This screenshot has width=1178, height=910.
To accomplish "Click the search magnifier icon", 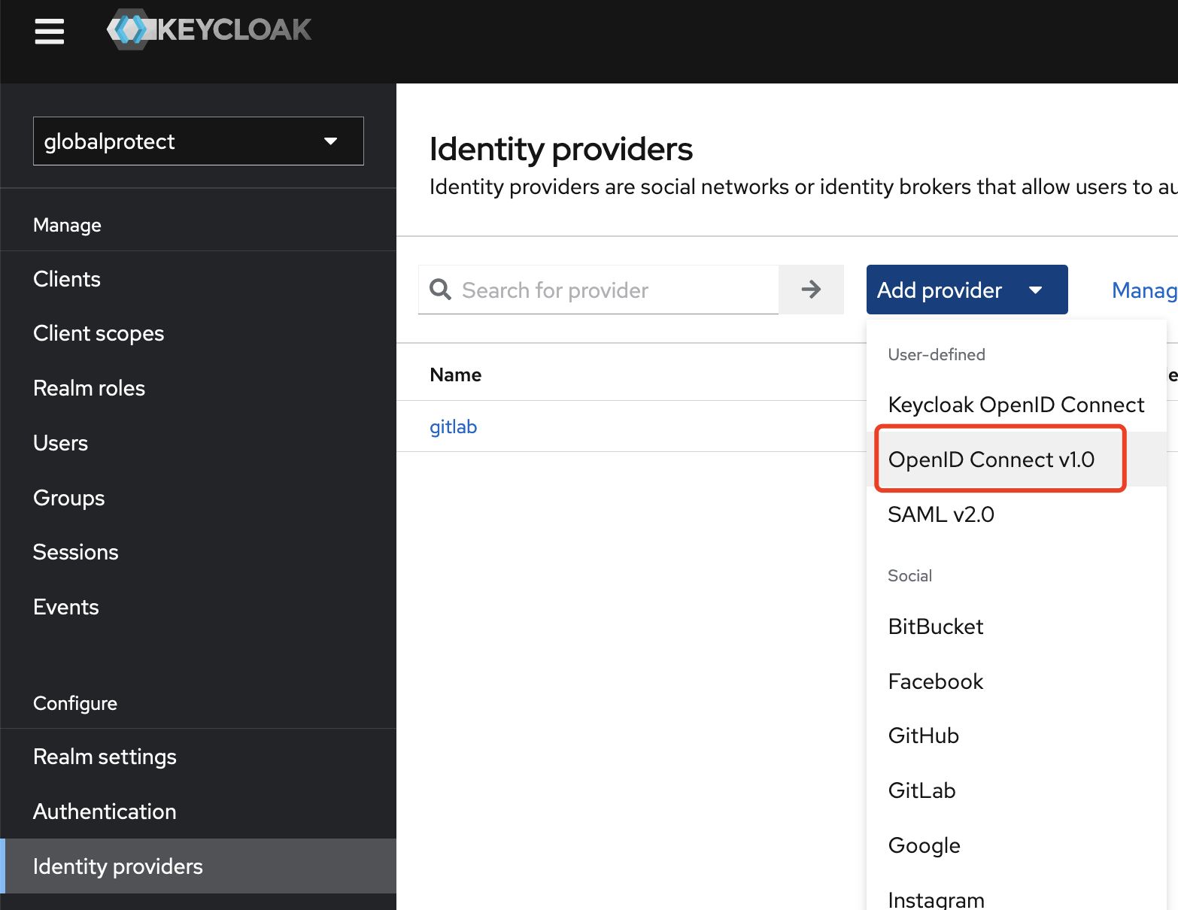I will point(440,290).
